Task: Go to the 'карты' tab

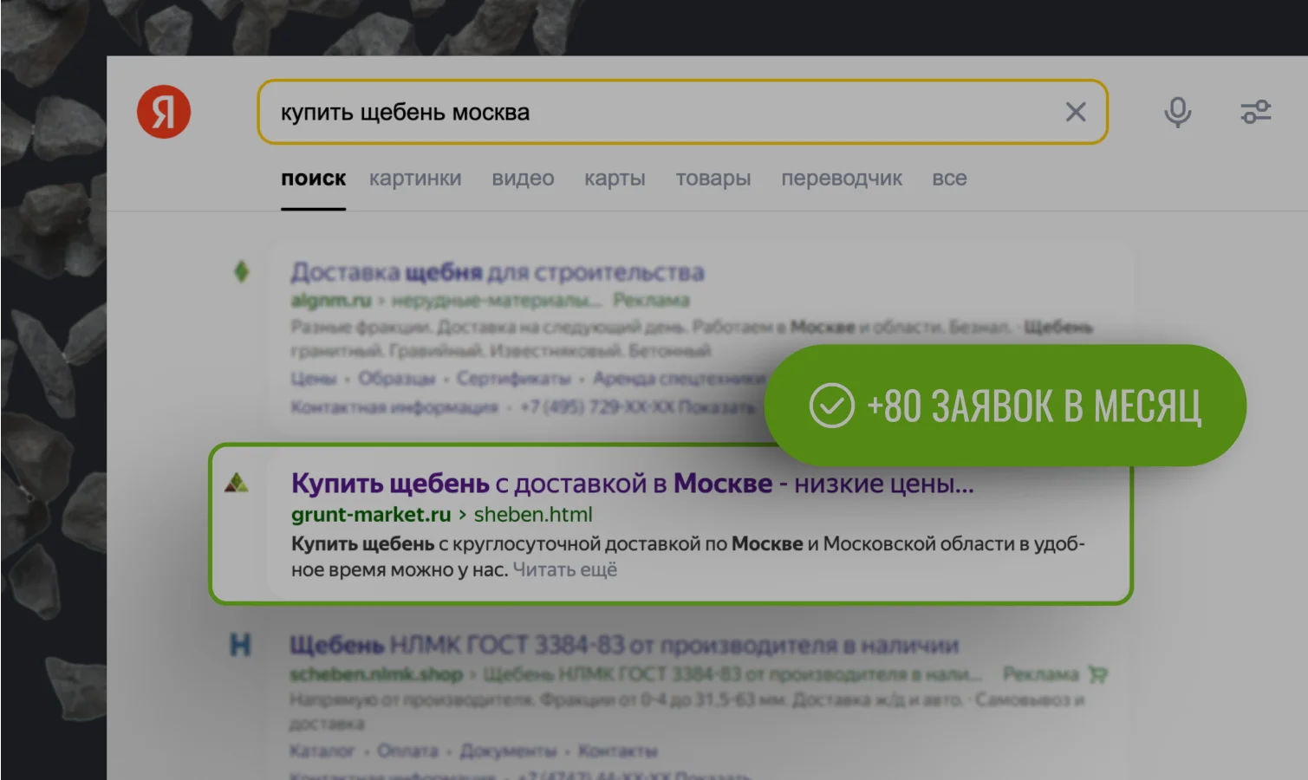Action: click(x=615, y=179)
